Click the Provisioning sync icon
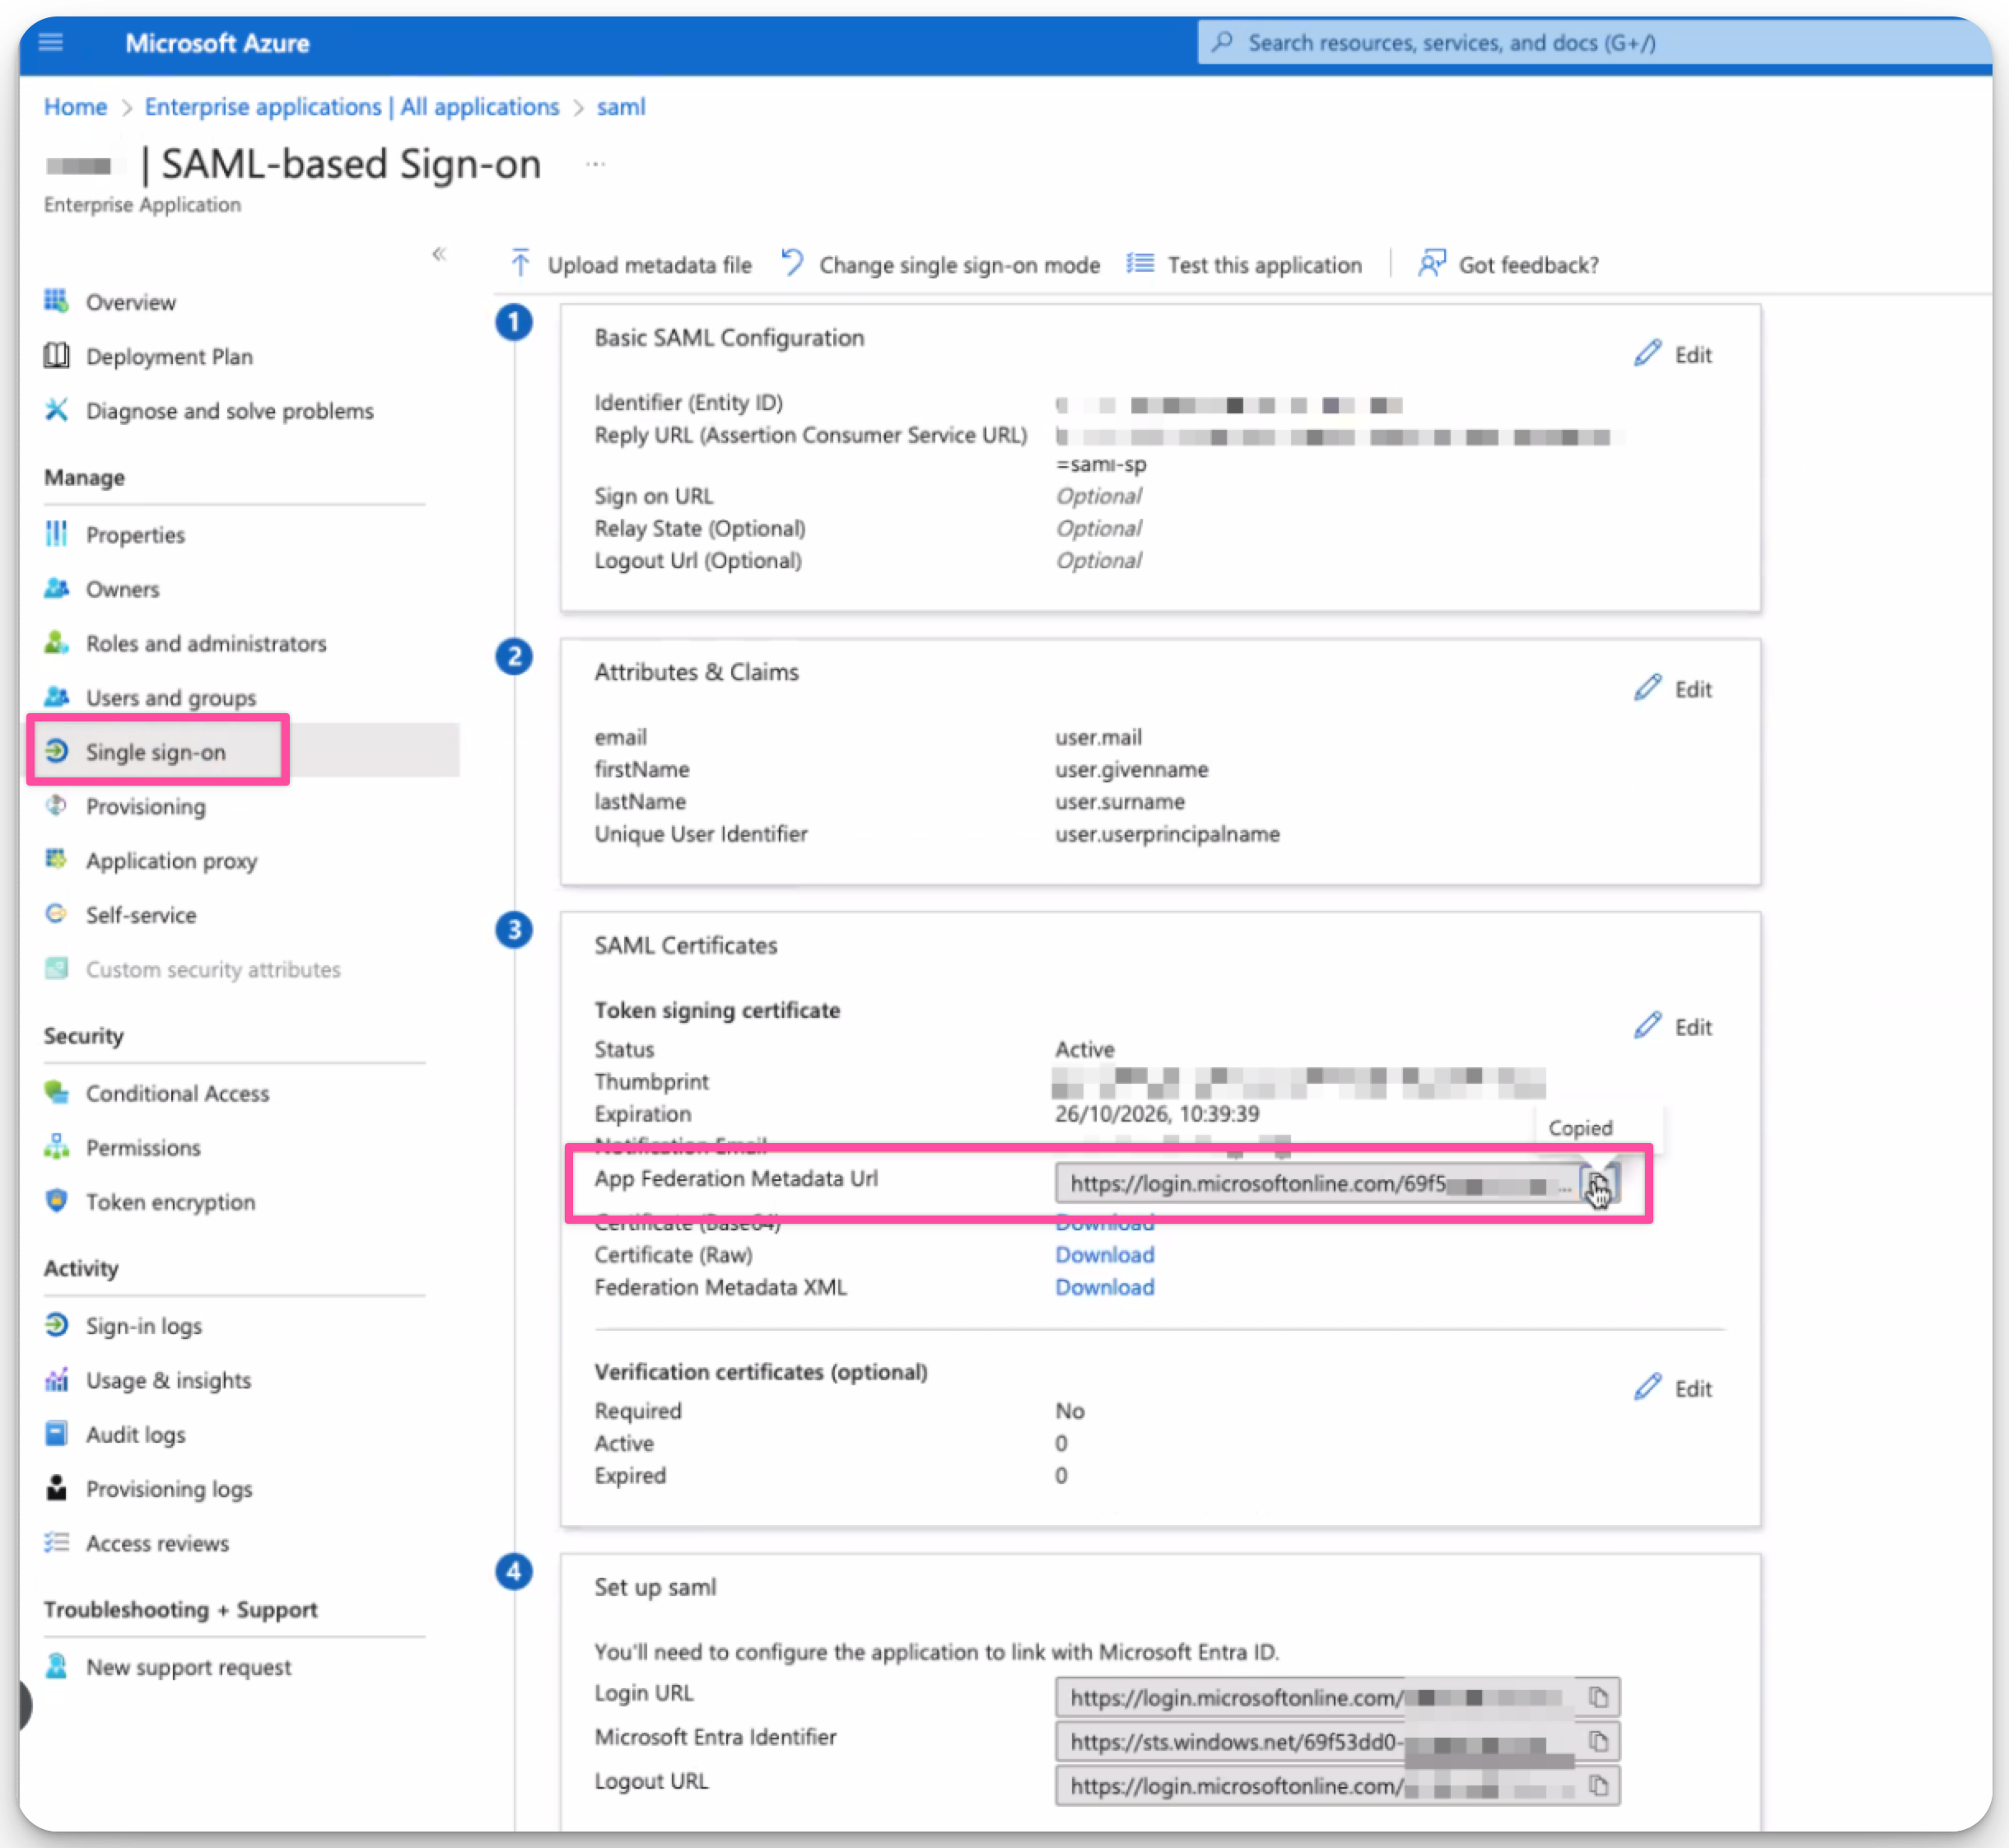 tap(57, 805)
